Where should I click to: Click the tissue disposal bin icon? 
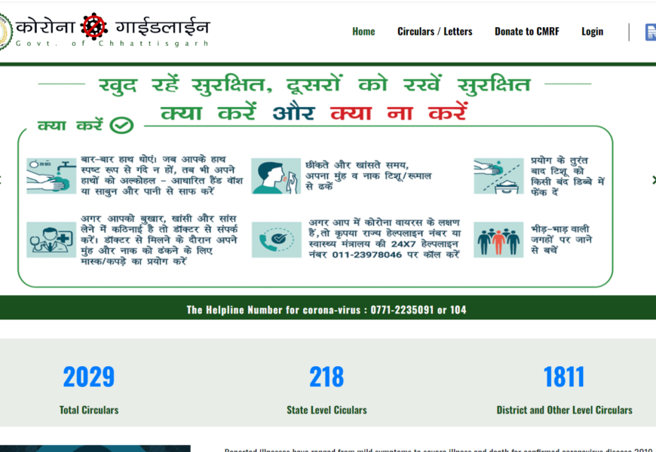coord(498,176)
